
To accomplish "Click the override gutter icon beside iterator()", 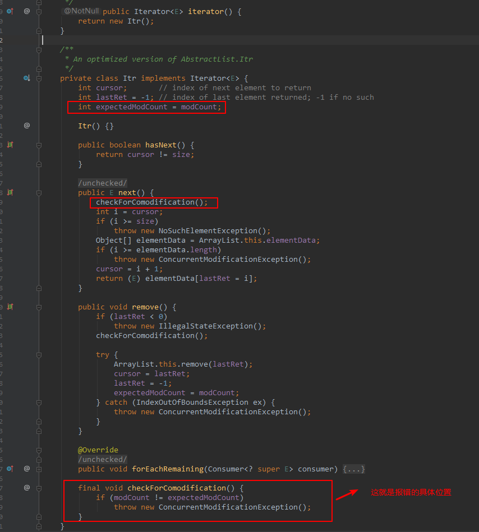I will coord(10,11).
